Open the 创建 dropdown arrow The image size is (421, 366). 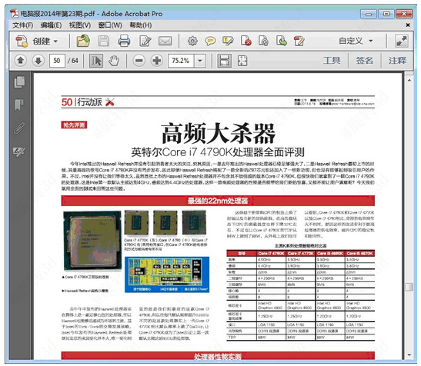tap(55, 42)
